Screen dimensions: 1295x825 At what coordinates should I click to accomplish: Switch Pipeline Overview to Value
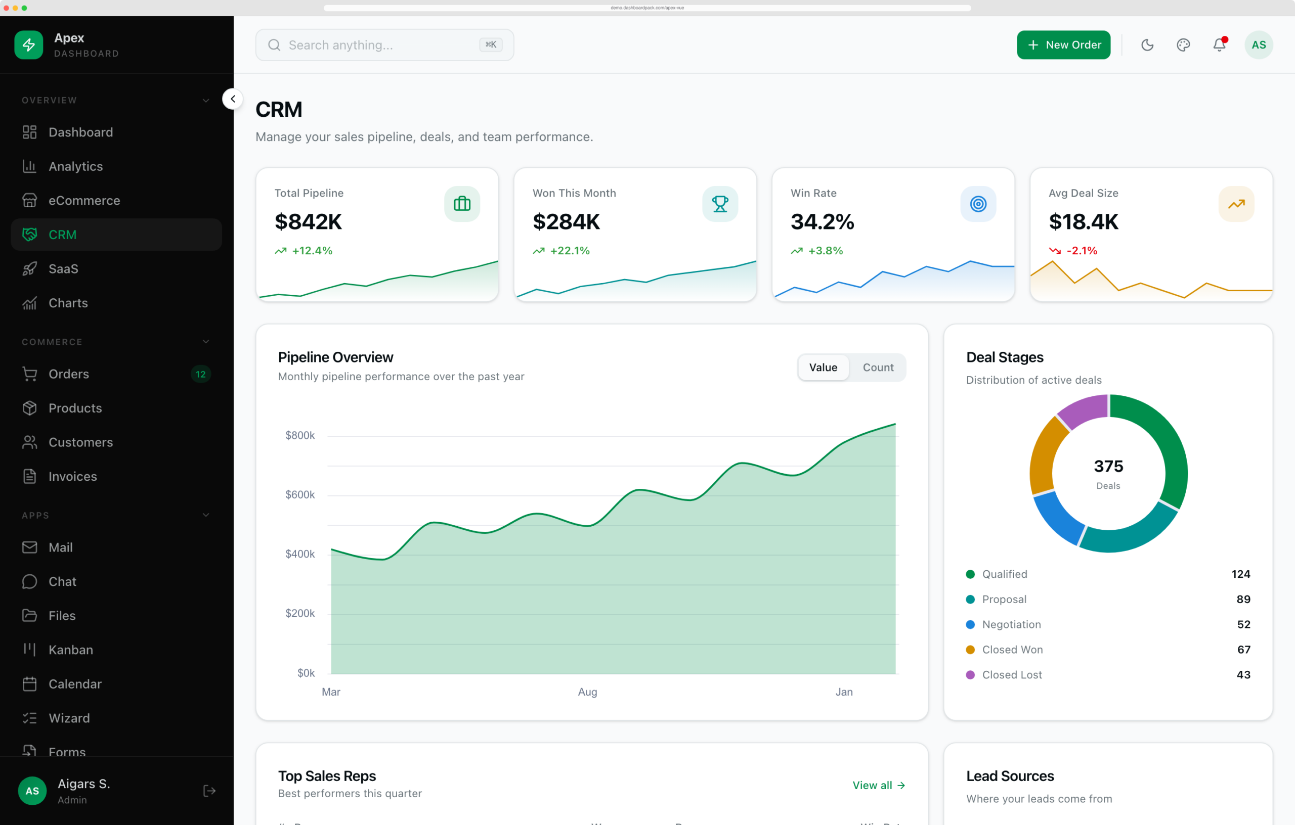[823, 368]
